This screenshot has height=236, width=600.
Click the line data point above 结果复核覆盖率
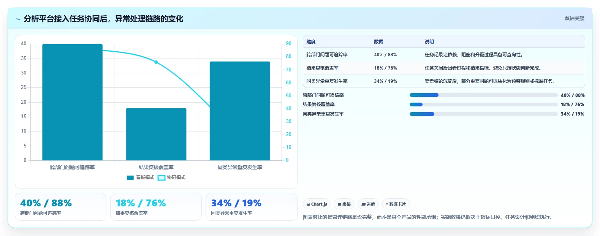pyautogui.click(x=156, y=62)
